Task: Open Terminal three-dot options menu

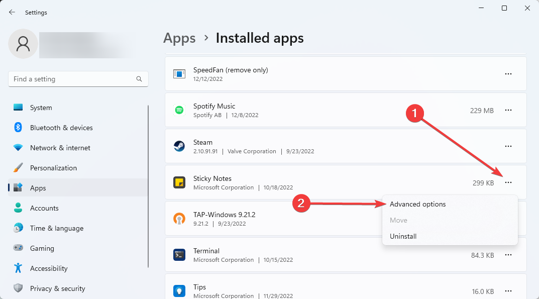Action: [x=508, y=255]
